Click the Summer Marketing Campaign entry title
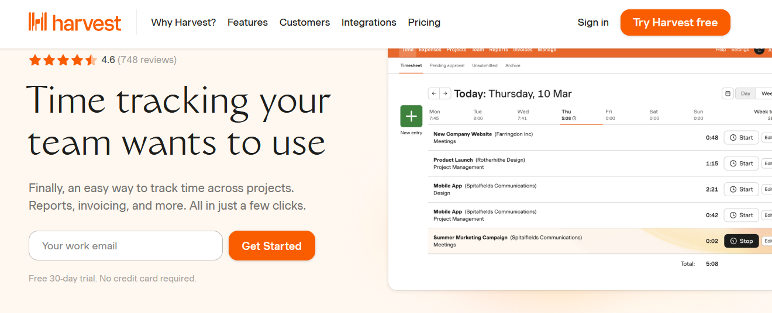This screenshot has height=313, width=772. [x=470, y=238]
